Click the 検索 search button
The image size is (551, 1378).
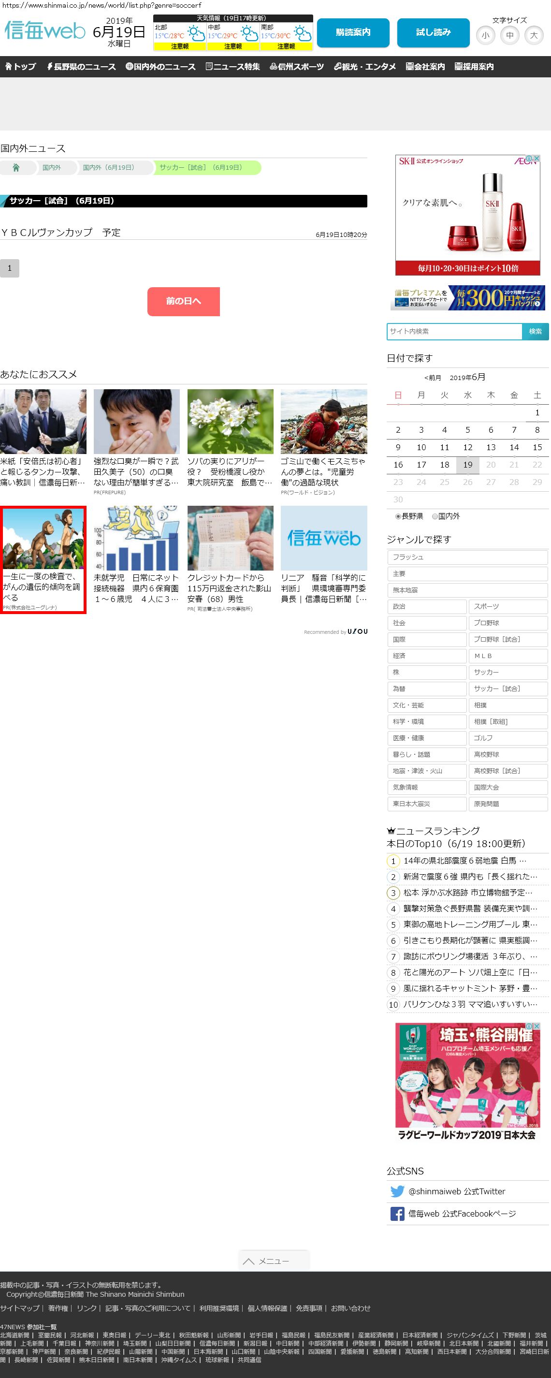click(x=535, y=331)
